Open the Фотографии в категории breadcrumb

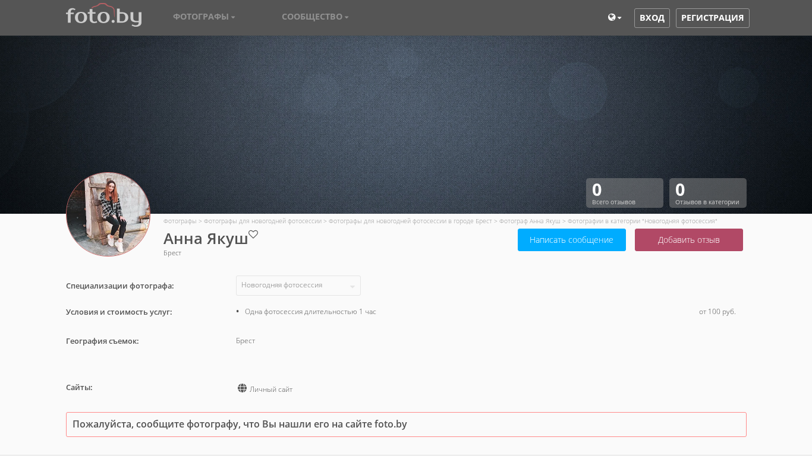642,221
